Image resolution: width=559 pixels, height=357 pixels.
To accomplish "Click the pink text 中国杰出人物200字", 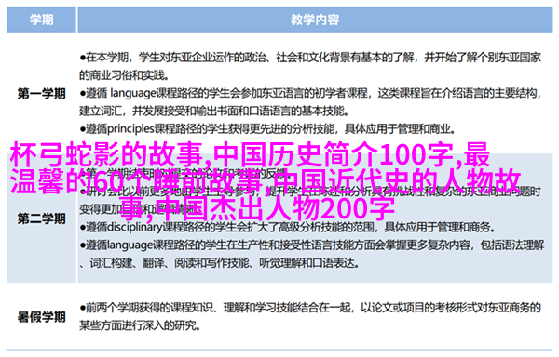I will pos(275,208).
